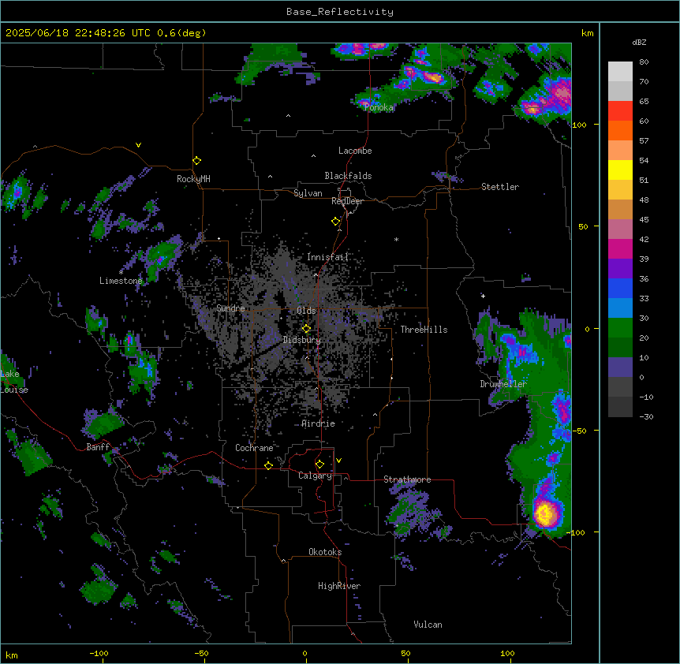Click the 50 tick on right km axis
The image size is (680, 664).
point(583,226)
